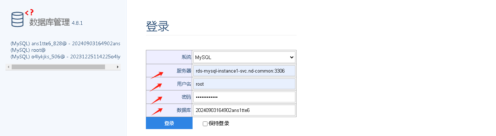The image size is (496, 136).
Task: Tick the 保持登录 checkbox
Action: pyautogui.click(x=205, y=124)
